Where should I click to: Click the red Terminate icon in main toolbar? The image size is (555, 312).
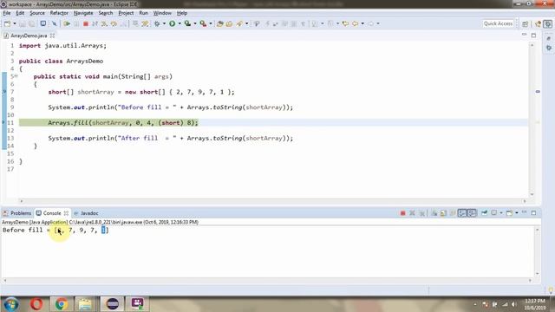[x=86, y=23]
